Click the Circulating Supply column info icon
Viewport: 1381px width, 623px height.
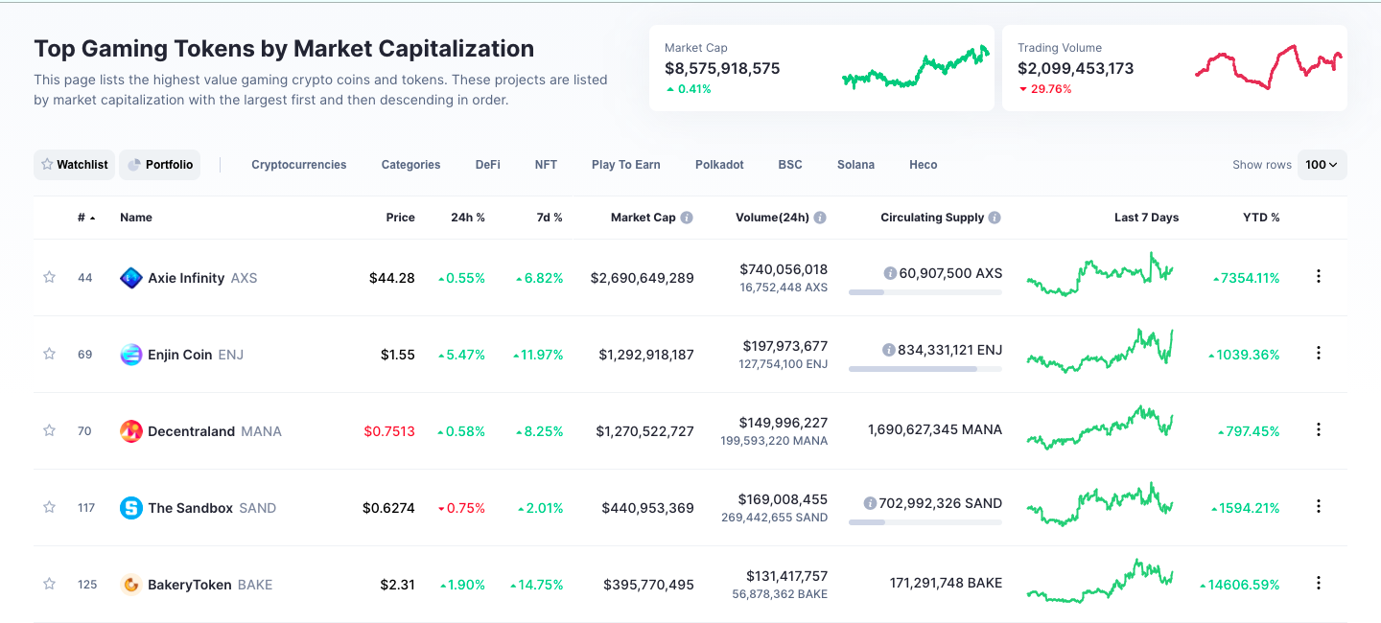click(x=995, y=218)
